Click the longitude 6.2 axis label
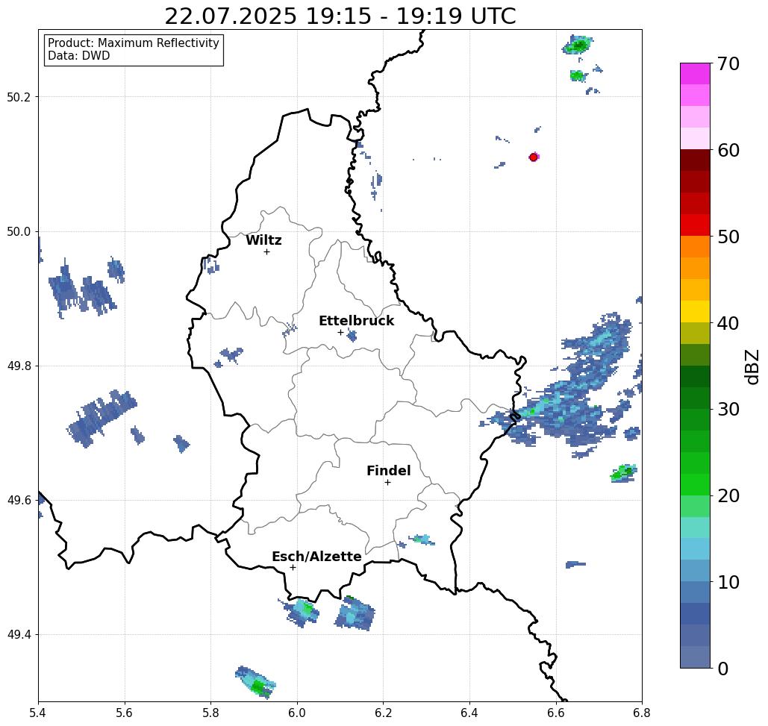This screenshot has width=768, height=726. coord(384,713)
